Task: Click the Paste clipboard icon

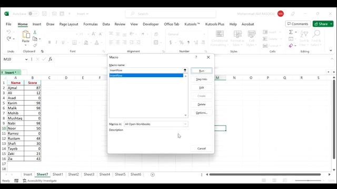Action: 26,34
